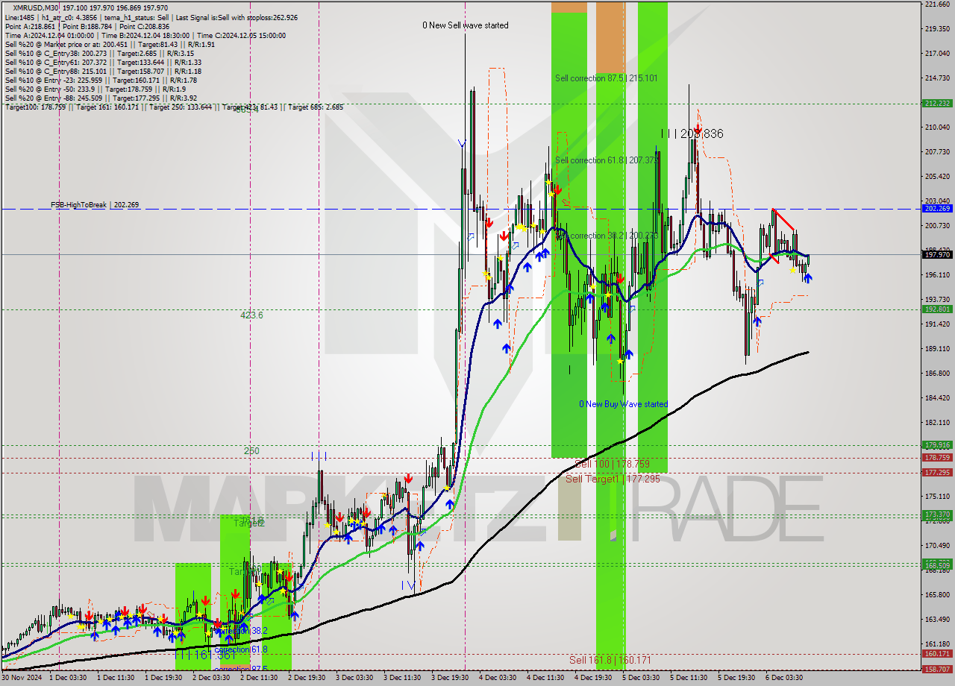Click the 'Sell correction 38.2 | 200.273' label
The image size is (955, 686).
click(x=606, y=236)
